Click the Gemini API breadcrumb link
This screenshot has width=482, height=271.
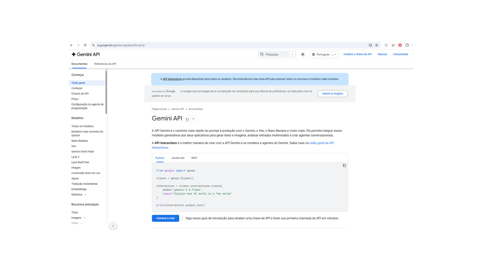coord(177,109)
